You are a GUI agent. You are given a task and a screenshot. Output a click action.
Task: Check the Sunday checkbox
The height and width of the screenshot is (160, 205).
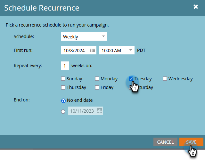pyautogui.click(x=63, y=79)
